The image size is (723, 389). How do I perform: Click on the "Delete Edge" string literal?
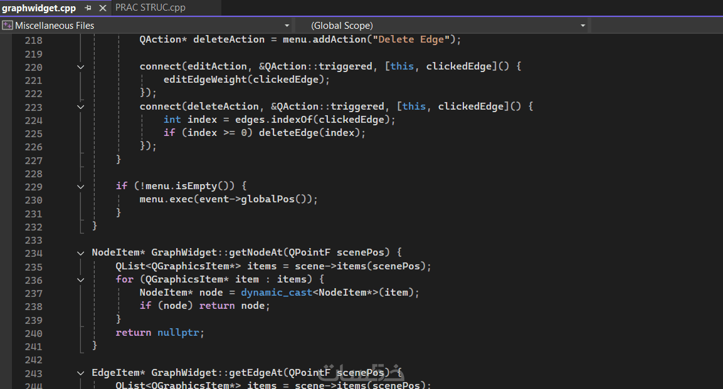coord(411,39)
